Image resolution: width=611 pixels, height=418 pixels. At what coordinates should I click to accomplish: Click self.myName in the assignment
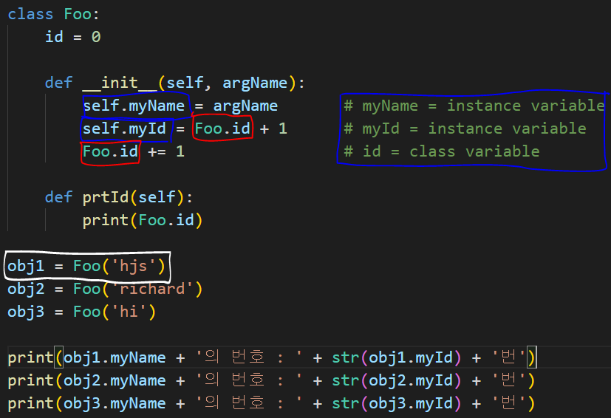pos(134,106)
